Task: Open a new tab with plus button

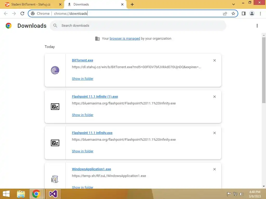Action: tap(132, 4)
